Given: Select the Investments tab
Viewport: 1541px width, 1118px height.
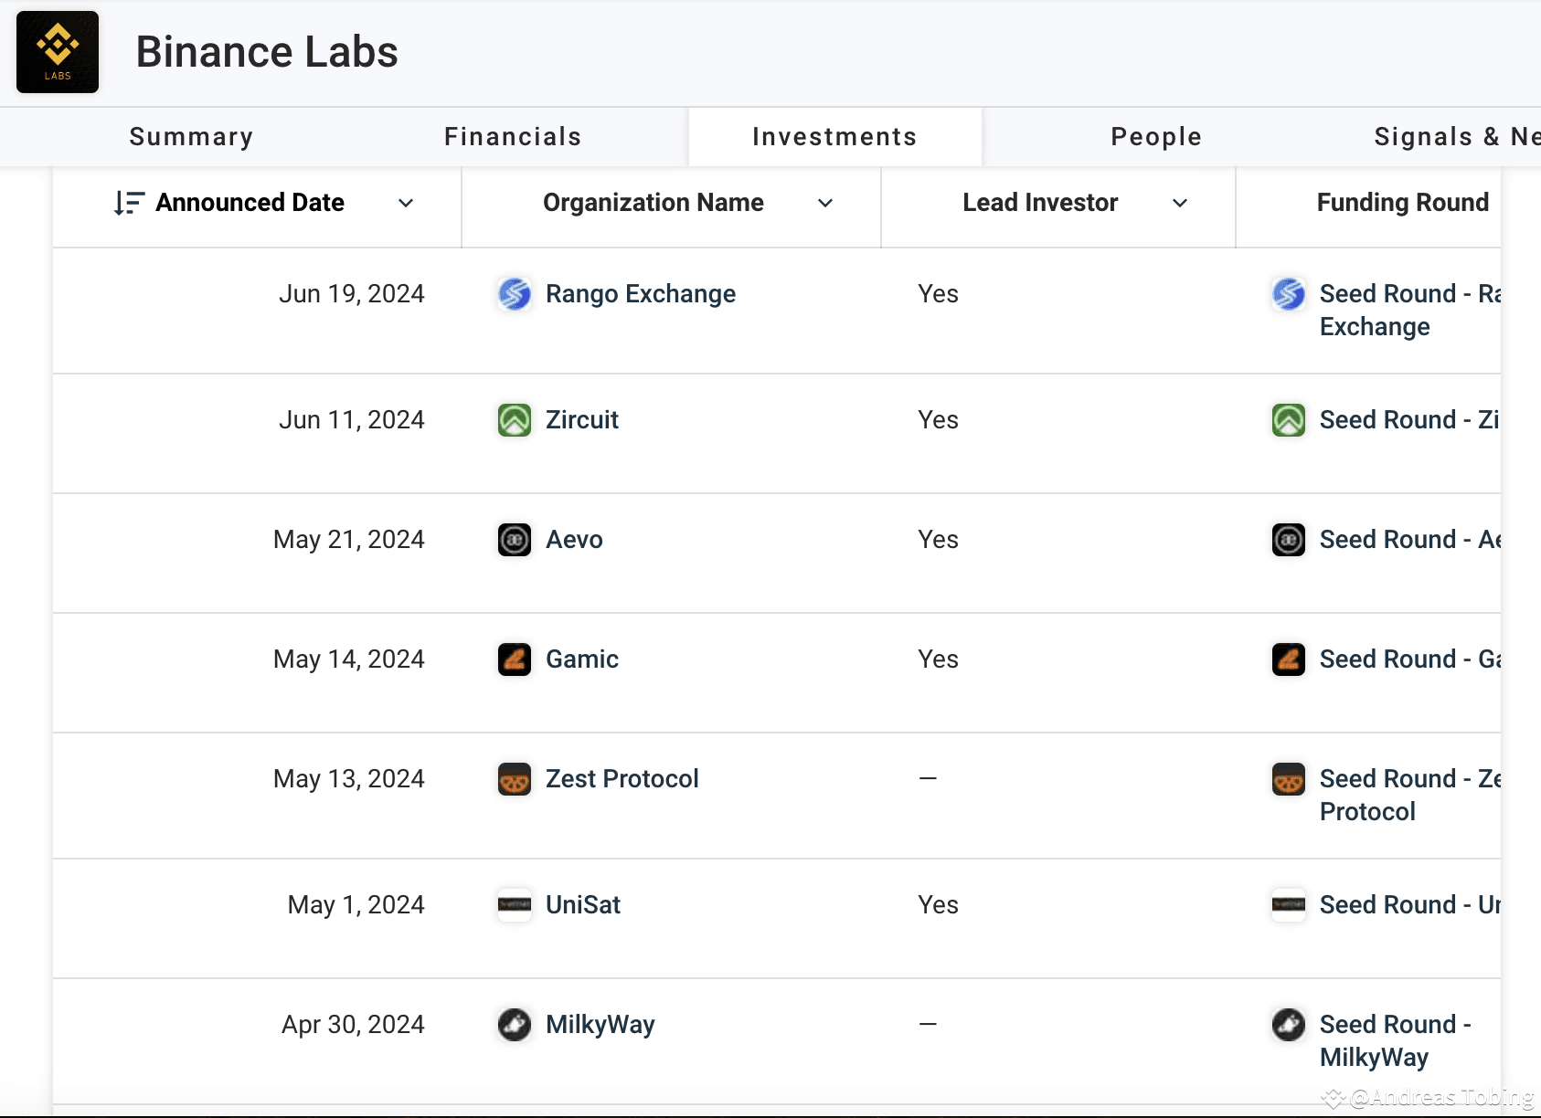Looking at the screenshot, I should tap(834, 137).
